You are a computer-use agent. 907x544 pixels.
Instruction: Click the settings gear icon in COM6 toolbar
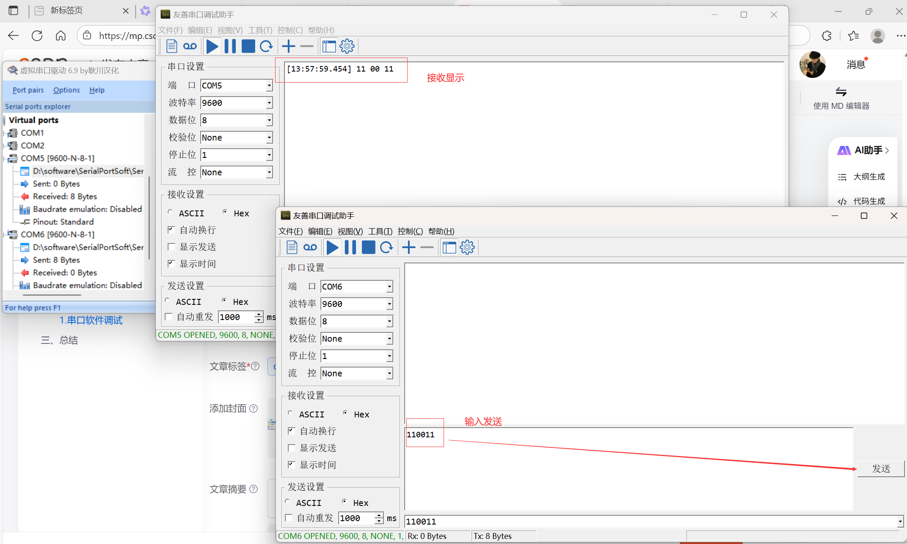467,248
